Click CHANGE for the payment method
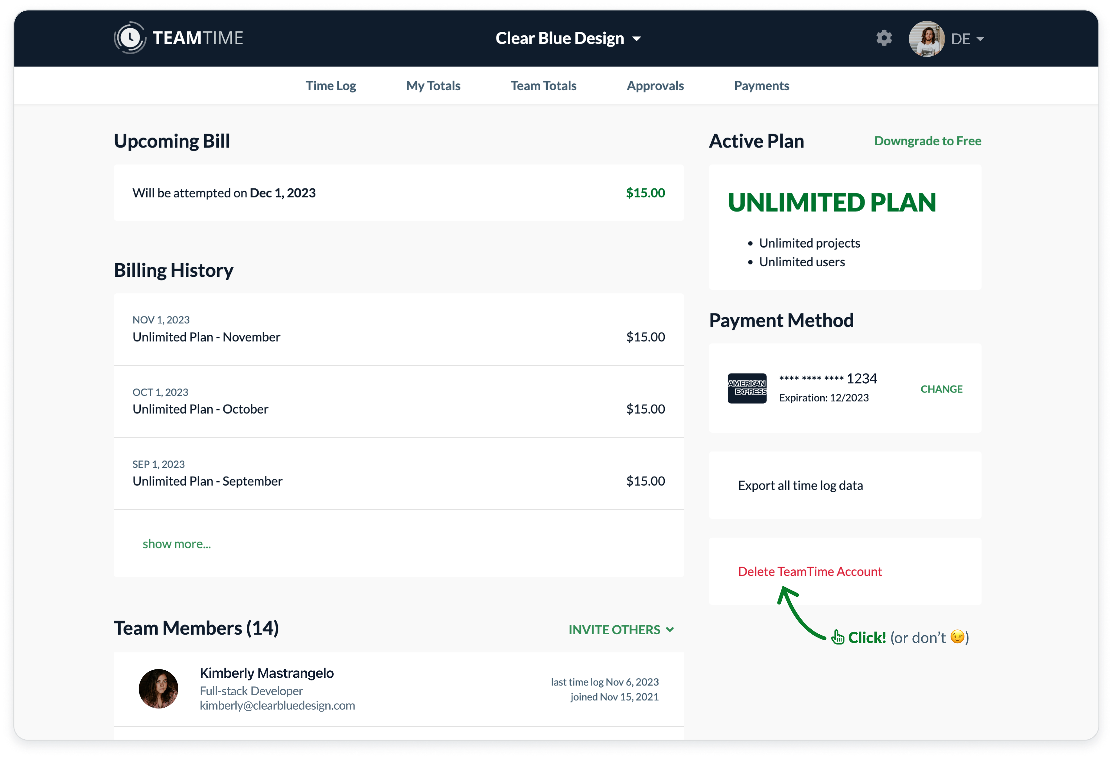The image size is (1112, 759). [x=941, y=389]
